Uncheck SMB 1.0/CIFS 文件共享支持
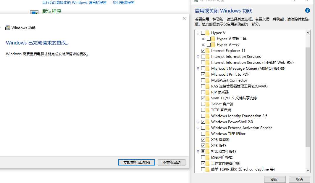 203,98
